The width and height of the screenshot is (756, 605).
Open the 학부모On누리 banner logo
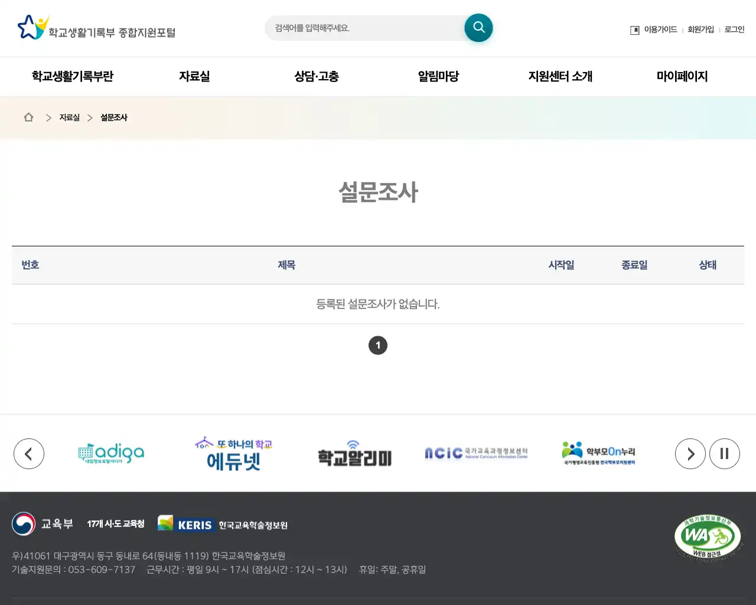pos(599,453)
